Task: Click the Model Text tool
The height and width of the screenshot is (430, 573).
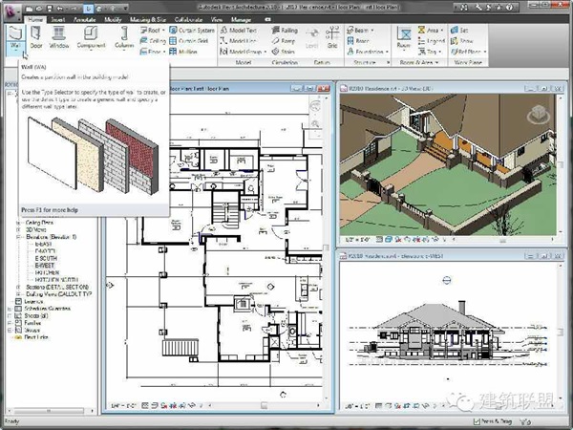Action: [238, 30]
